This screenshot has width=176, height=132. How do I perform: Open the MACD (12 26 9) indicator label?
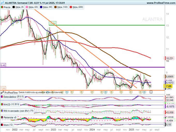(10, 104)
